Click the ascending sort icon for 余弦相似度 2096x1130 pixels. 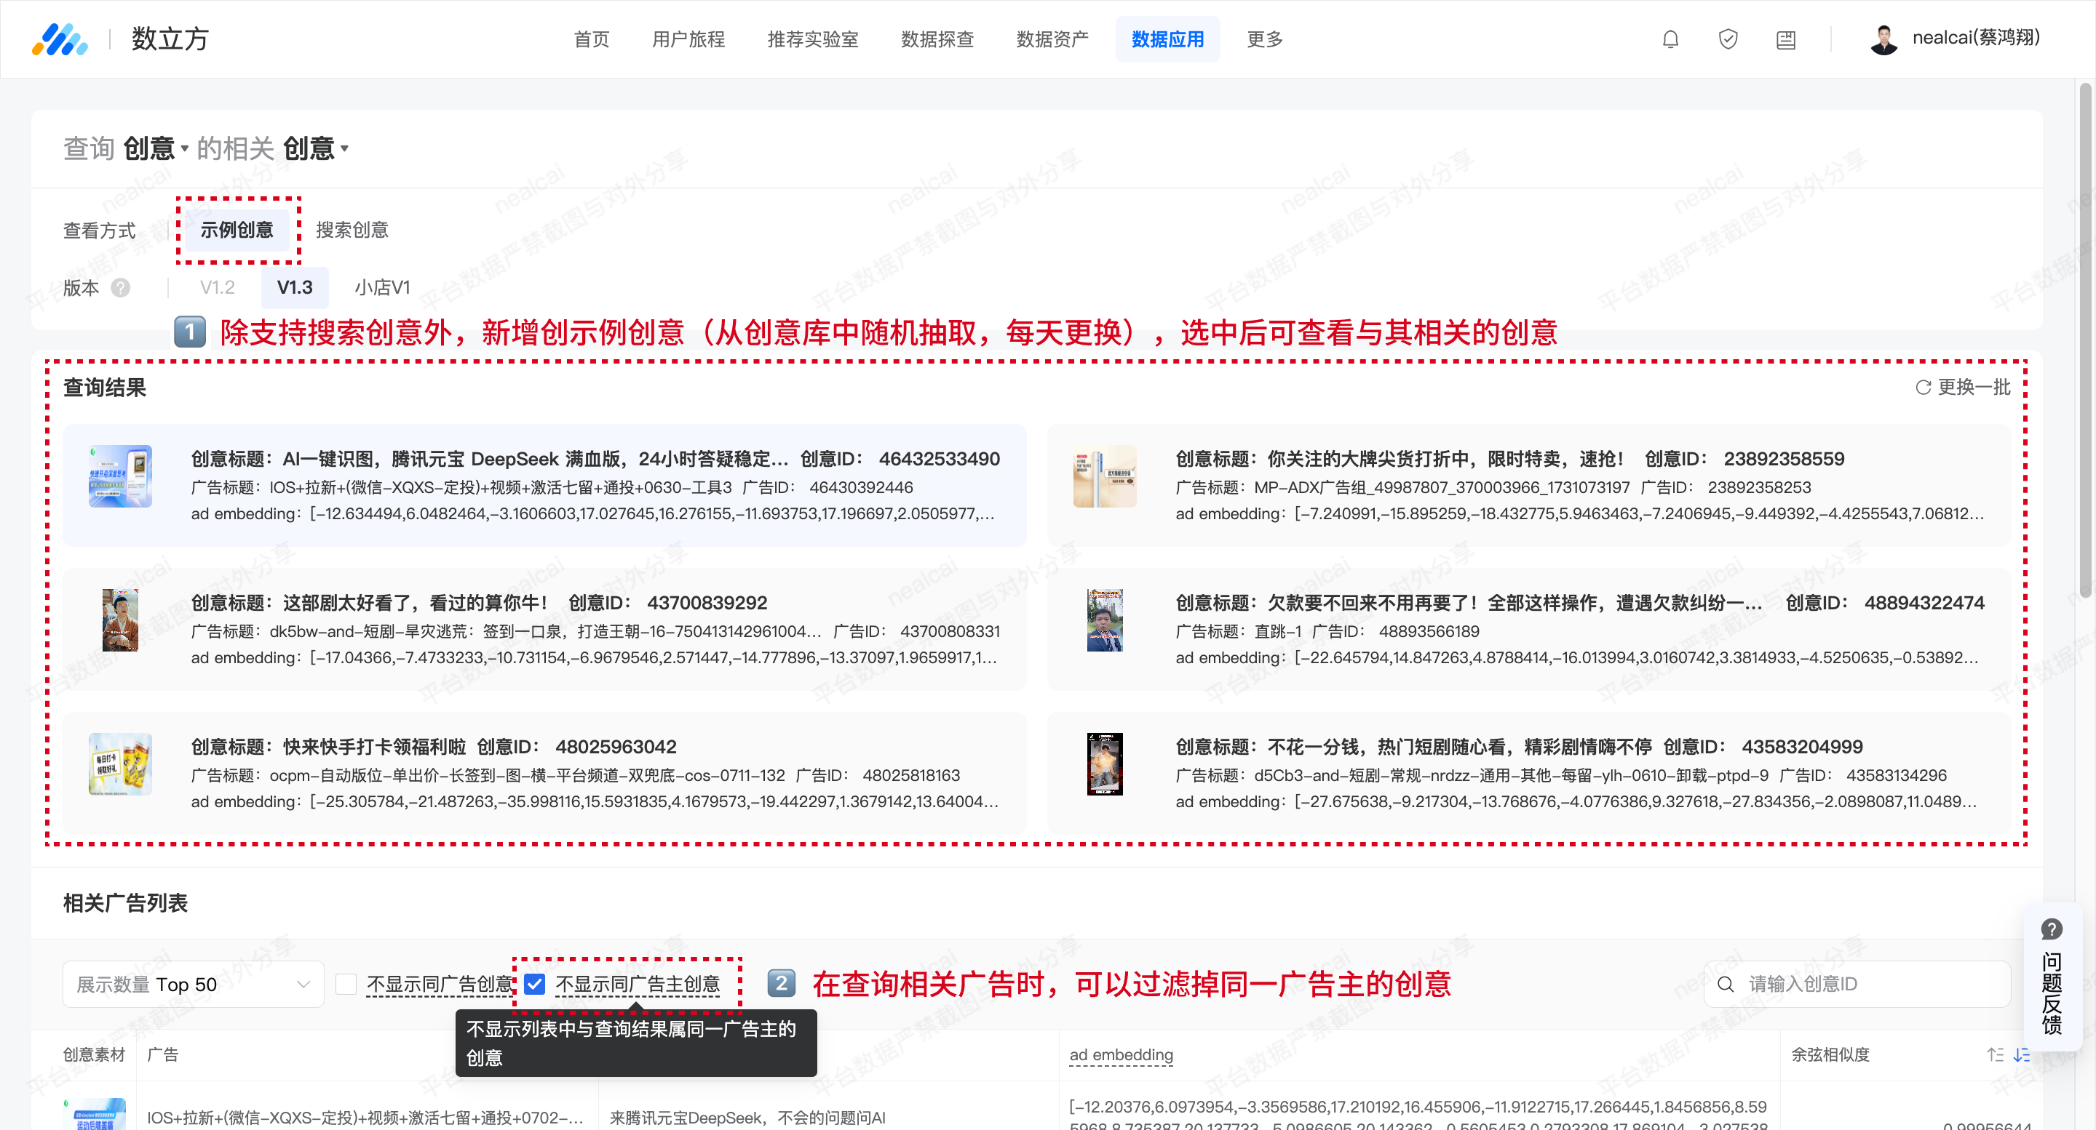(x=1994, y=1054)
